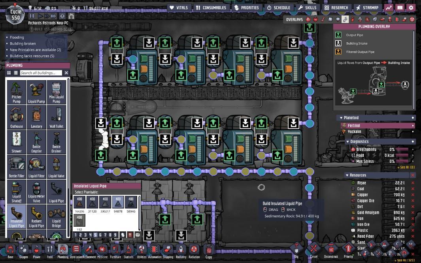Viewport: 421px width, 263px height.
Task: Open the Research screen
Action: click(x=336, y=8)
